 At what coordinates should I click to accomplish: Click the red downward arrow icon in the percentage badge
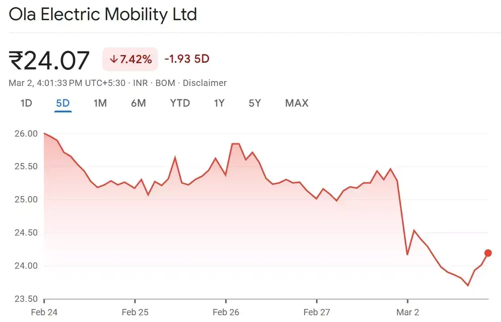pyautogui.click(x=114, y=59)
